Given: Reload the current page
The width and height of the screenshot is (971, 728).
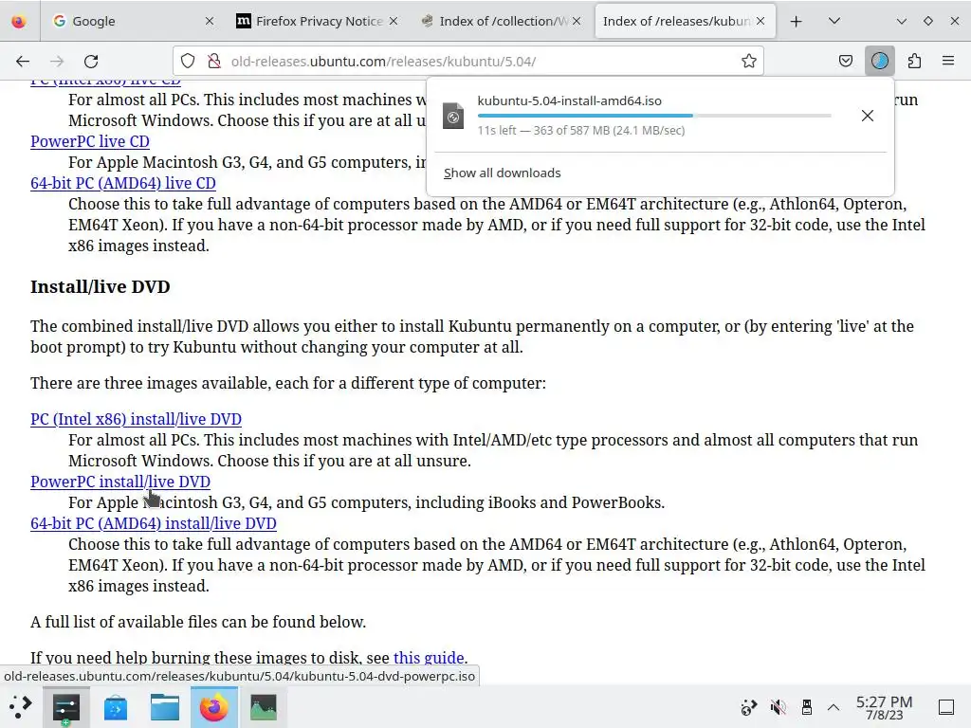Looking at the screenshot, I should (91, 61).
